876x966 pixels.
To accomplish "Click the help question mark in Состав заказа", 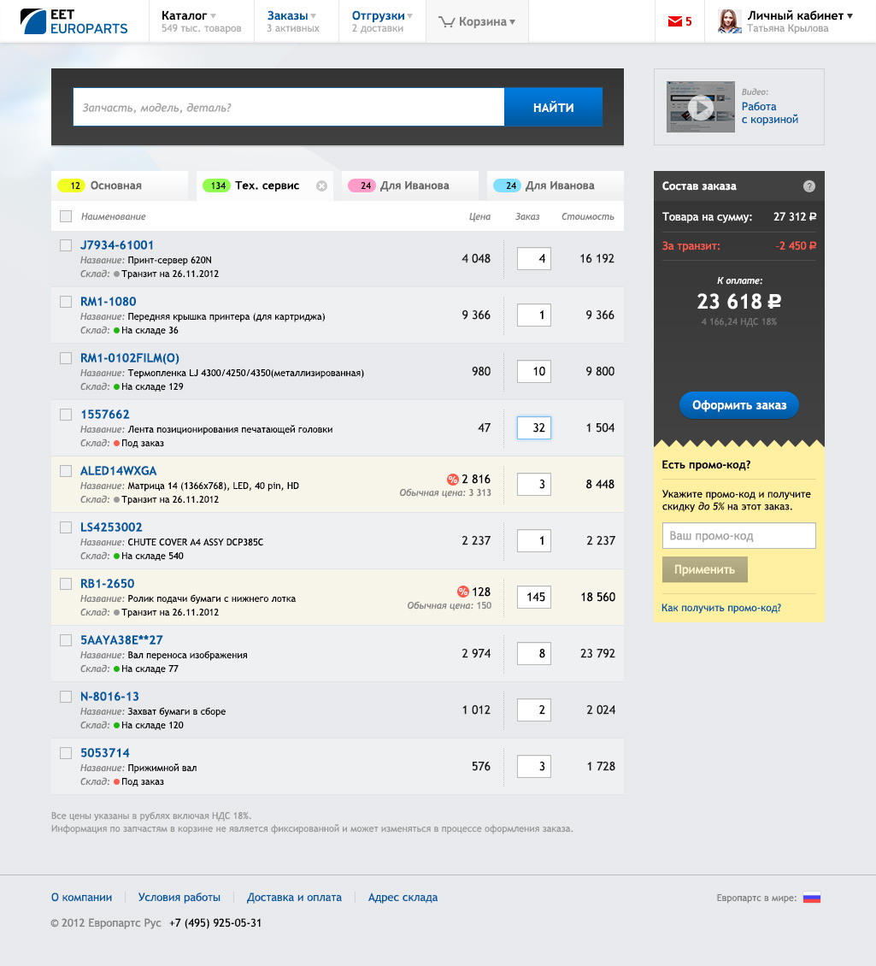I will pos(808,186).
